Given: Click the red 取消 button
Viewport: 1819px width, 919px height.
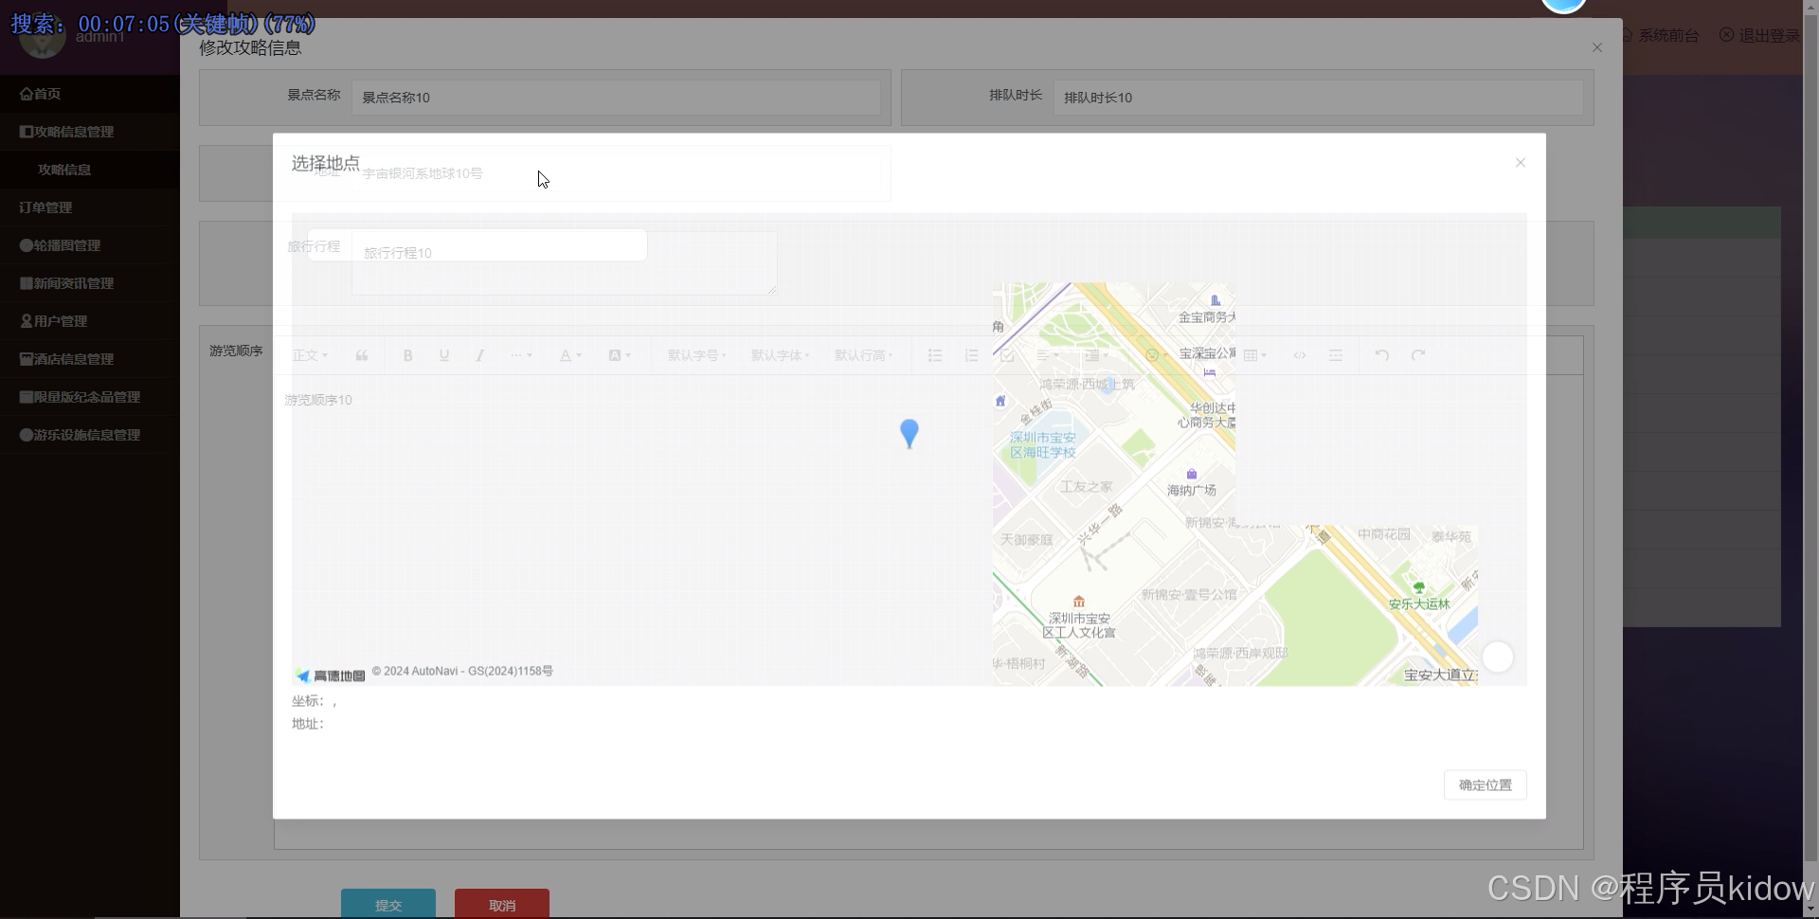Looking at the screenshot, I should [502, 904].
